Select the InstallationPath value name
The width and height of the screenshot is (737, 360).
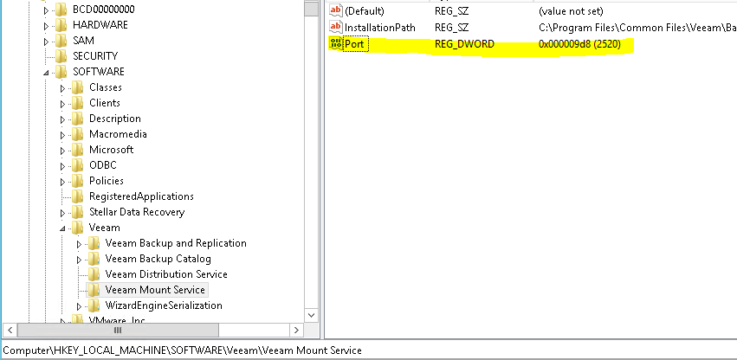point(380,28)
